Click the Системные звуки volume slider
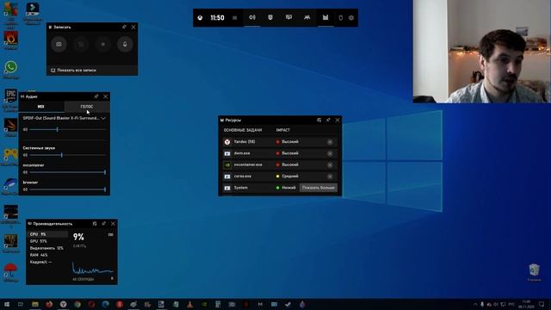Screen dimensions: 551x310 pos(67,155)
